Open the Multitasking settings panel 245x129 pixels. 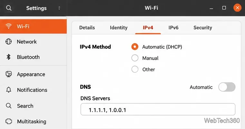(33, 121)
